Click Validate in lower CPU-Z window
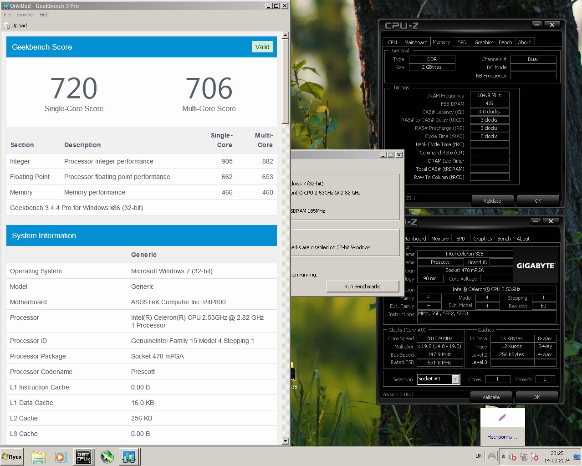Viewport: 582px width, 466px height. [x=491, y=397]
